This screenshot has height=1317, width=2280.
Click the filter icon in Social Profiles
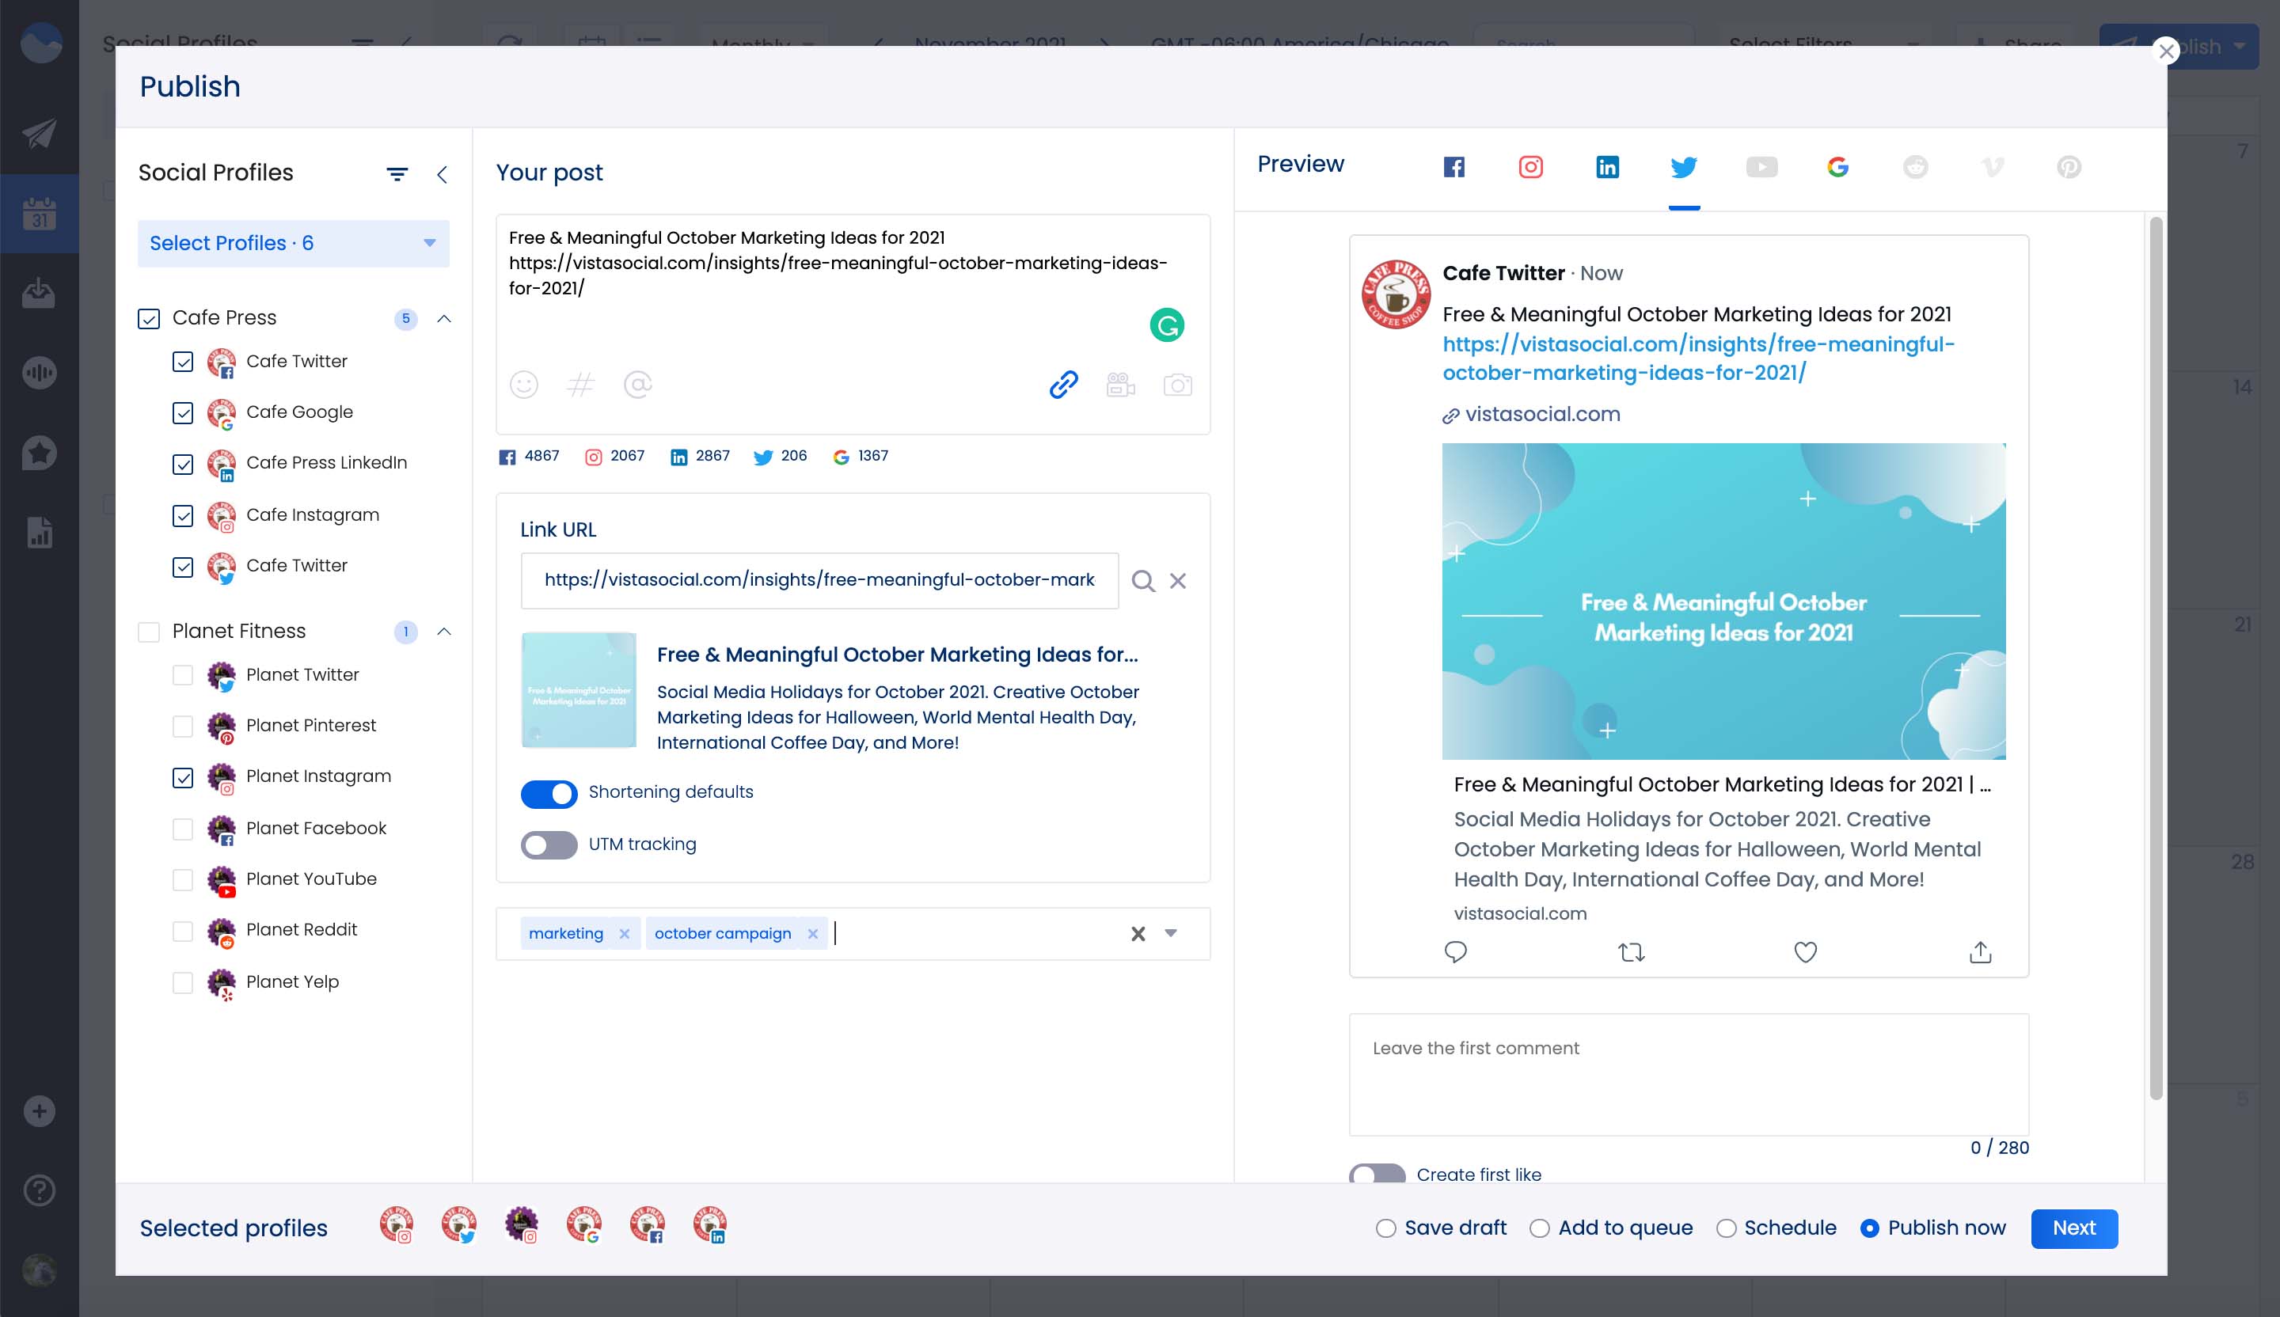(397, 173)
